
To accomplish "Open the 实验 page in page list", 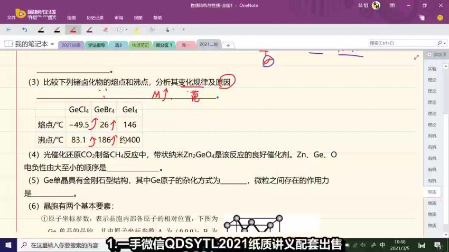I will coord(432,69).
